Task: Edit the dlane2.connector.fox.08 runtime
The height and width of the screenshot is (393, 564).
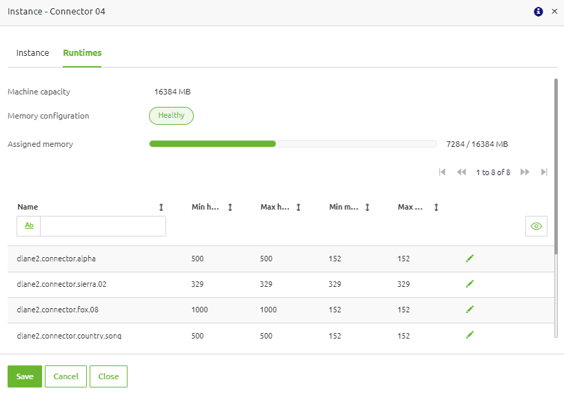Action: coord(470,310)
